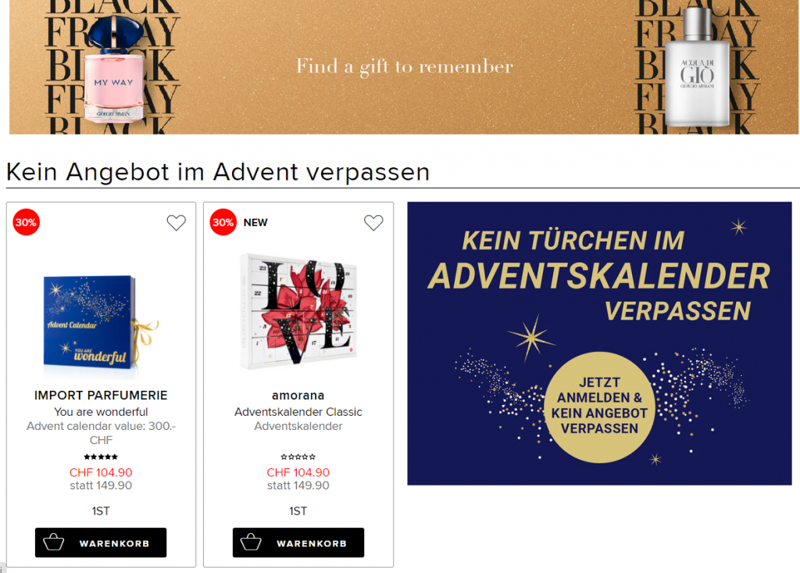Click the You are wonderful product title

[x=101, y=412]
